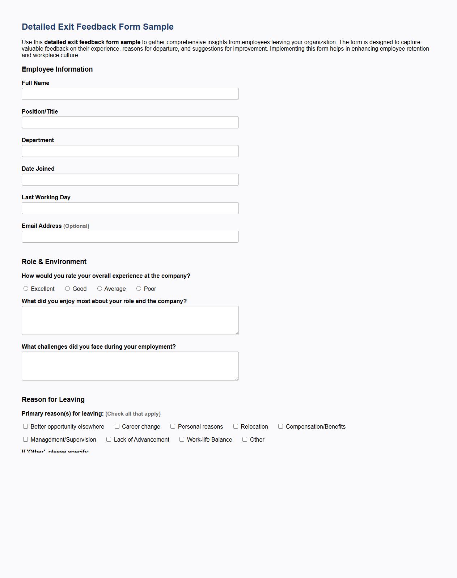The height and width of the screenshot is (578, 457).
Task: Check the Relocation checkbox
Action: [x=236, y=426]
